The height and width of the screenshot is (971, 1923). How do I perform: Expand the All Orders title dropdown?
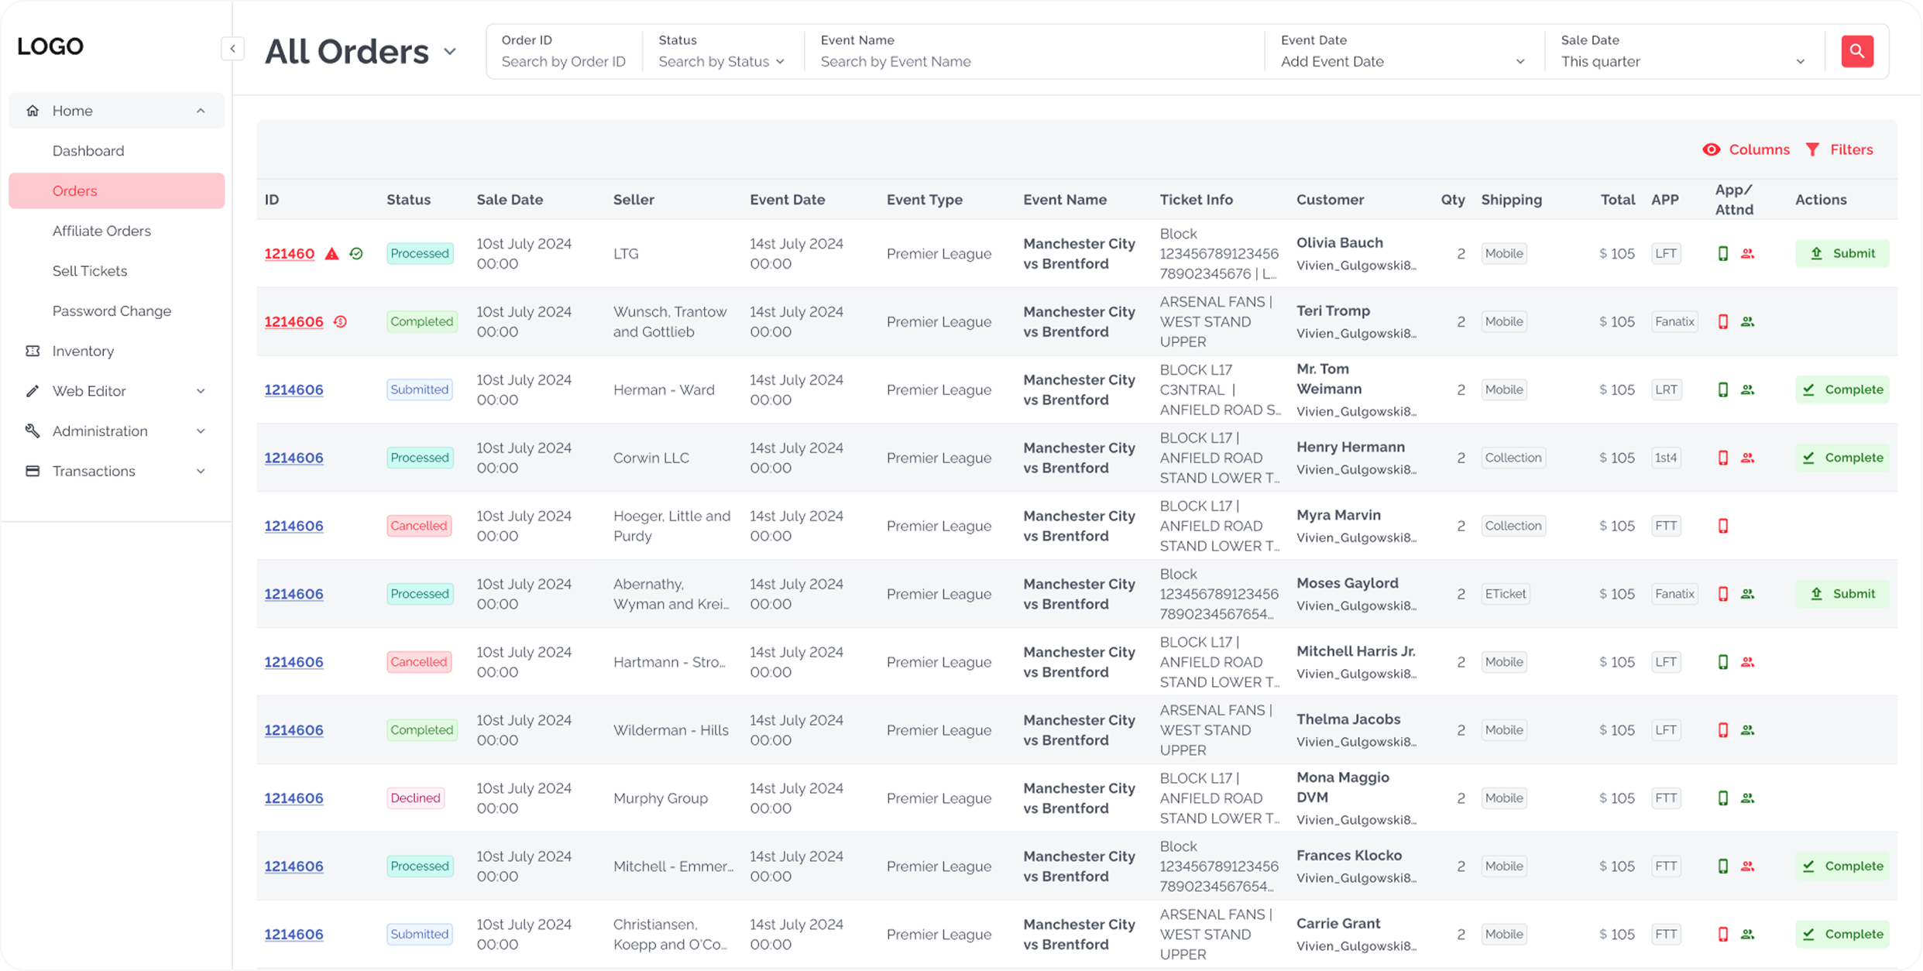click(449, 52)
